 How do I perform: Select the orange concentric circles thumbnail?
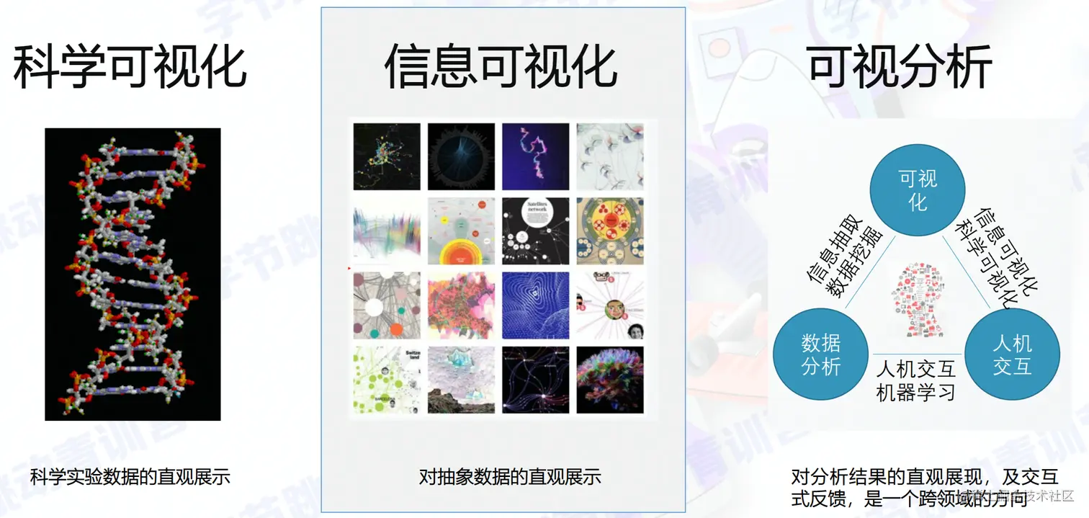point(461,231)
